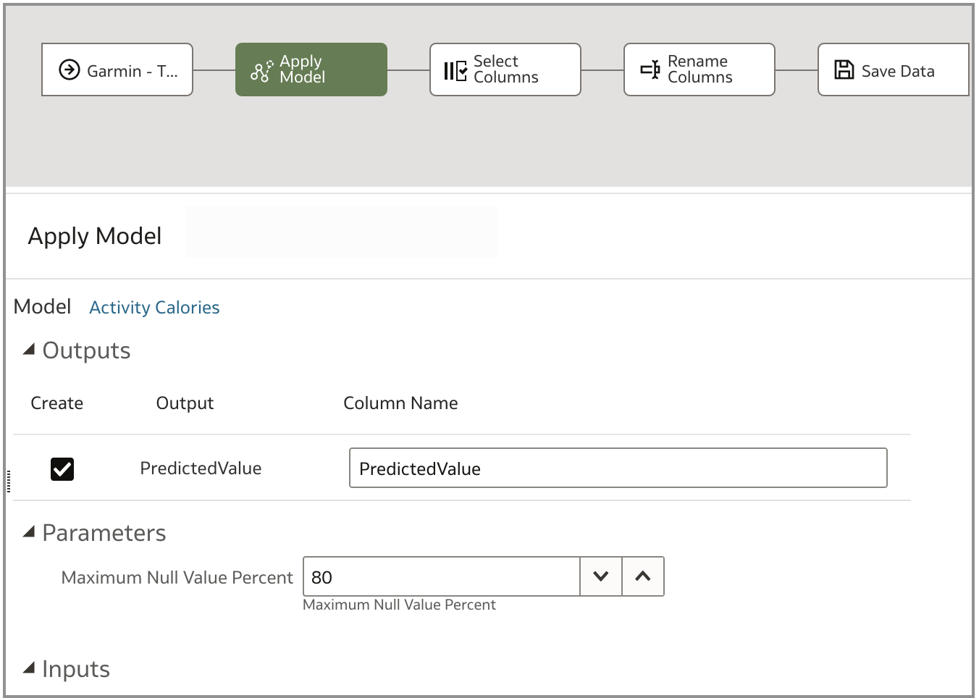Image resolution: width=979 pixels, height=698 pixels.
Task: Click the Select Columns step icon
Action: coord(455,70)
